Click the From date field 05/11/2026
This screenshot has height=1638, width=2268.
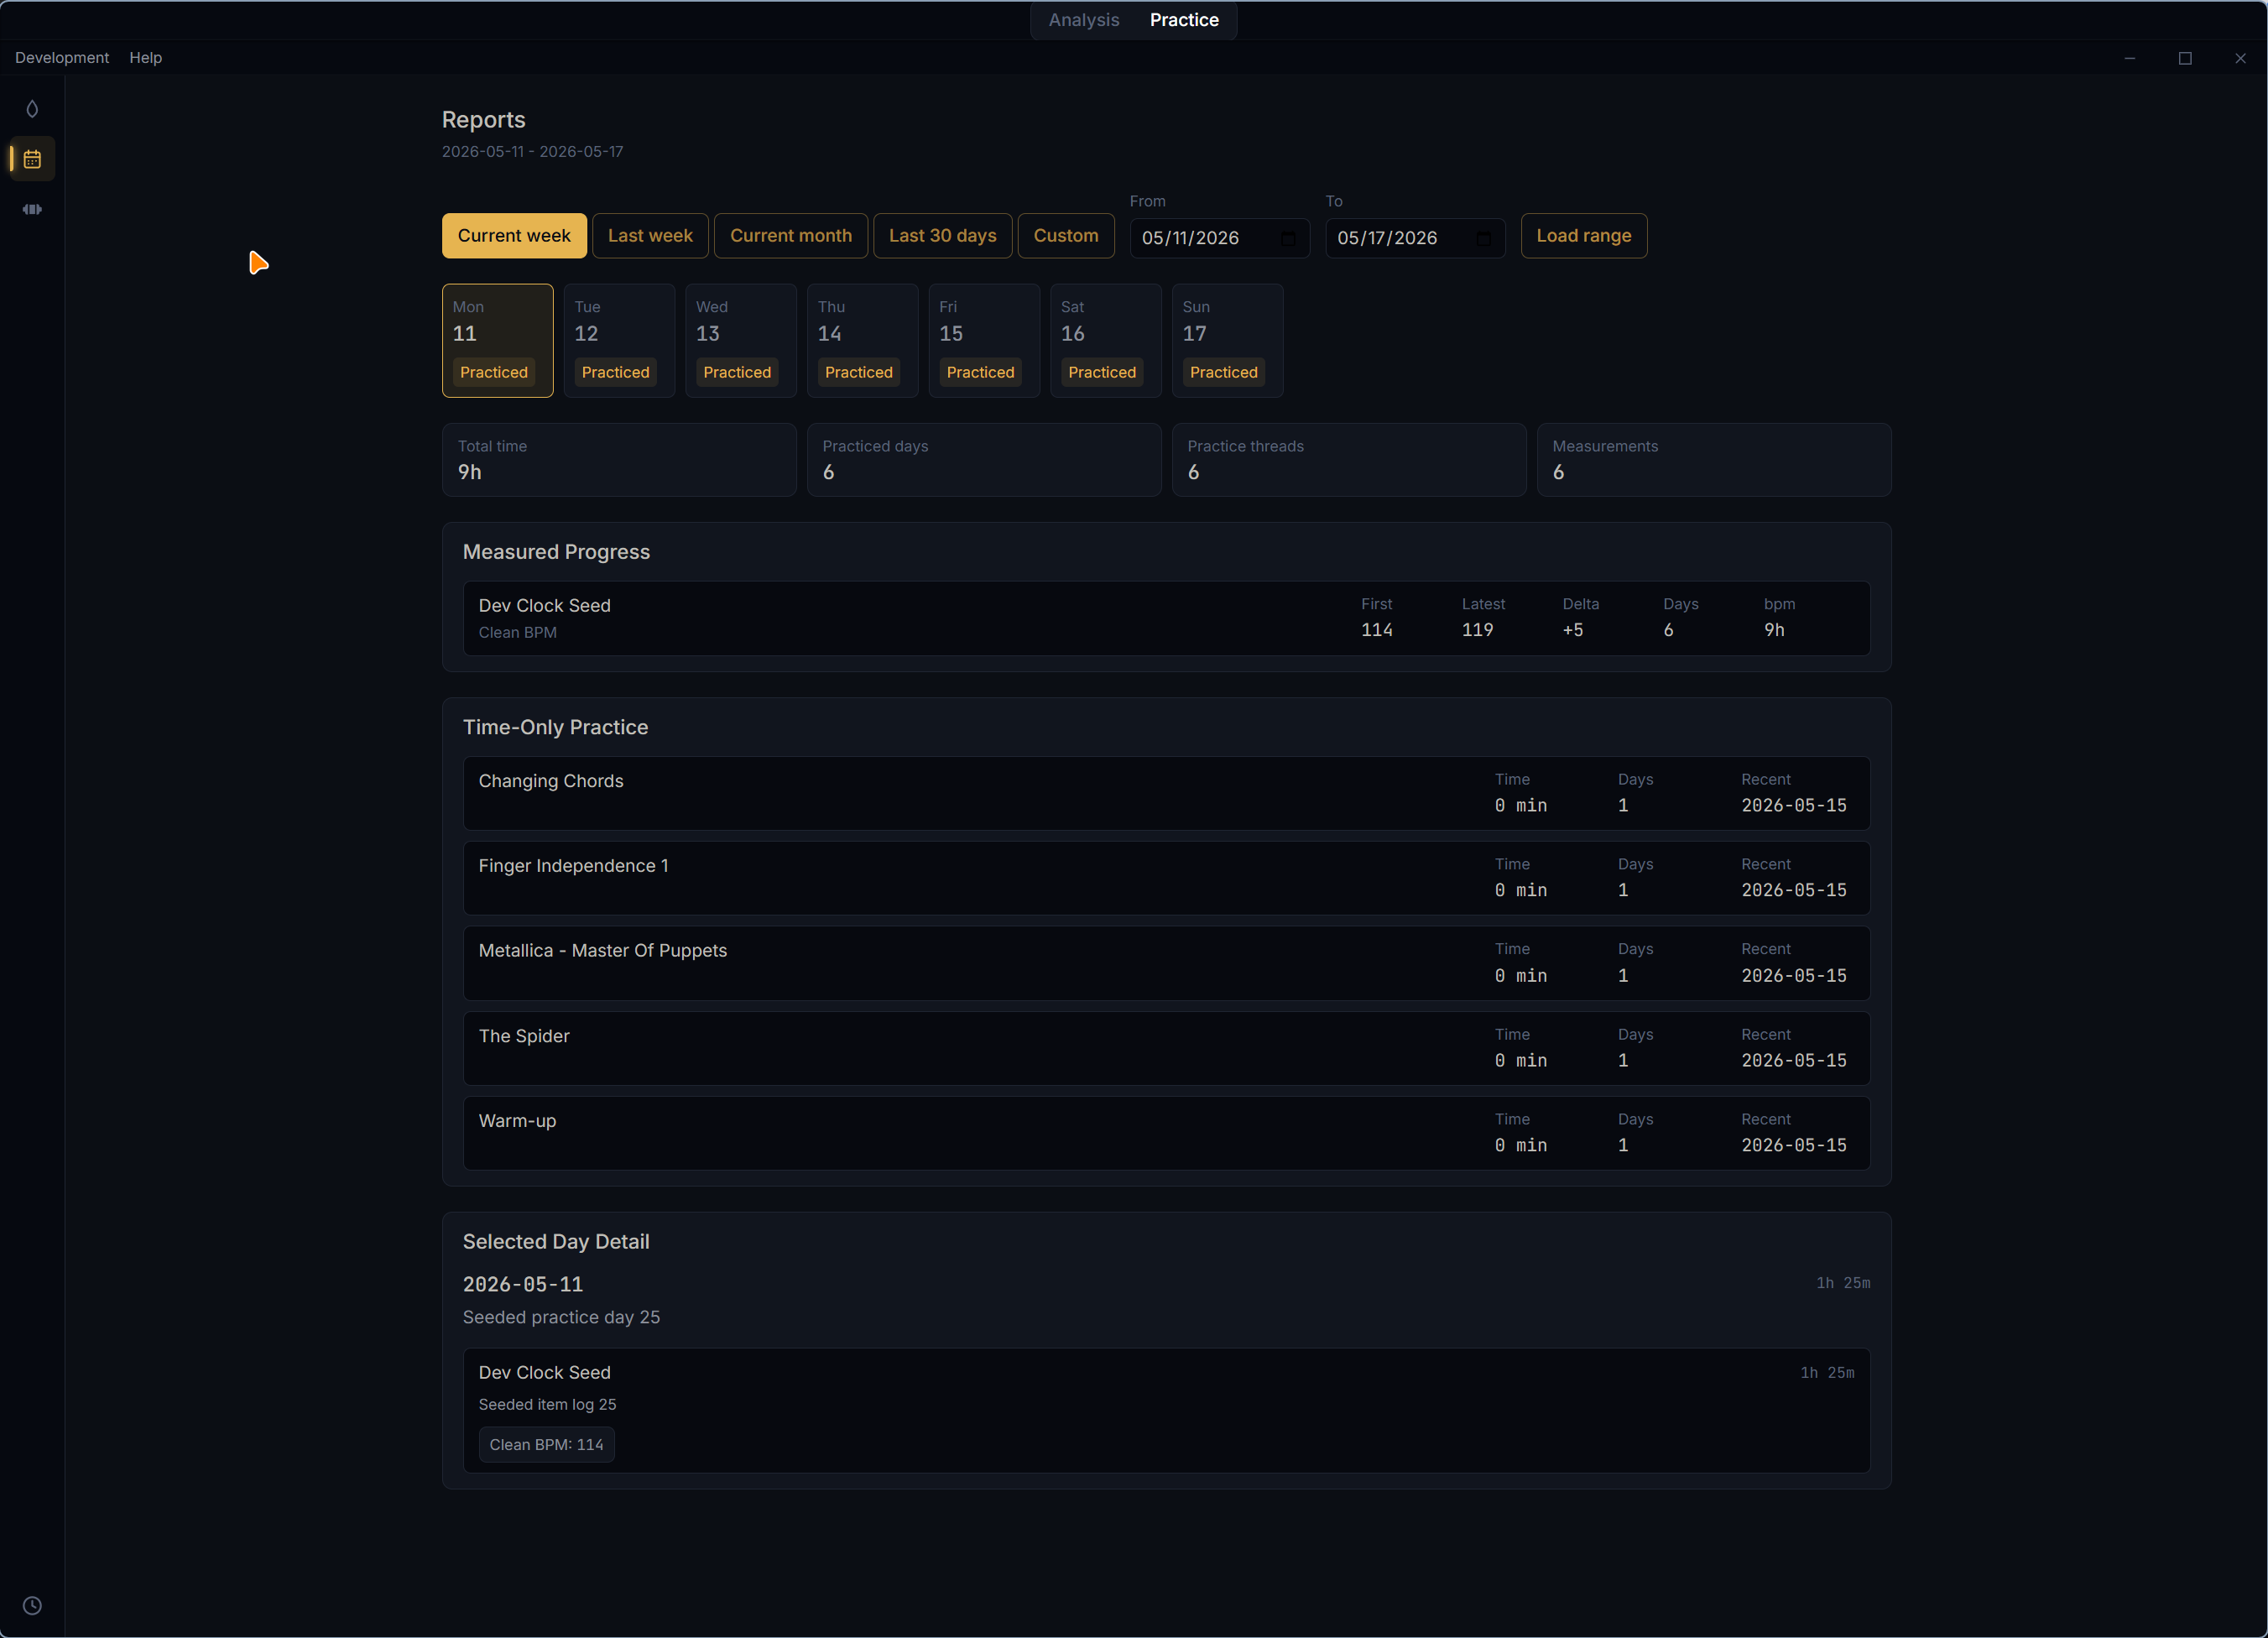point(1219,238)
